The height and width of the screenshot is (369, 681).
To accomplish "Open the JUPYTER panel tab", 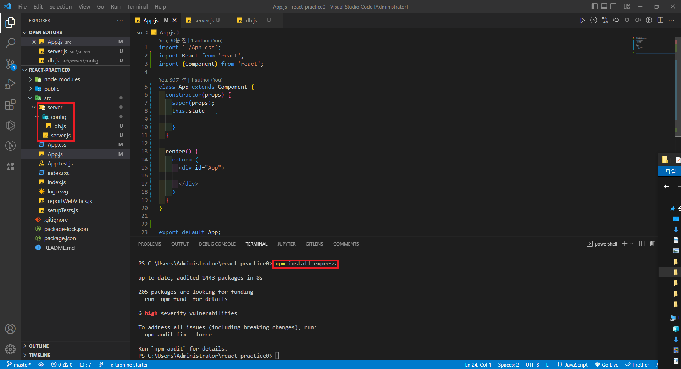I will tap(286, 244).
